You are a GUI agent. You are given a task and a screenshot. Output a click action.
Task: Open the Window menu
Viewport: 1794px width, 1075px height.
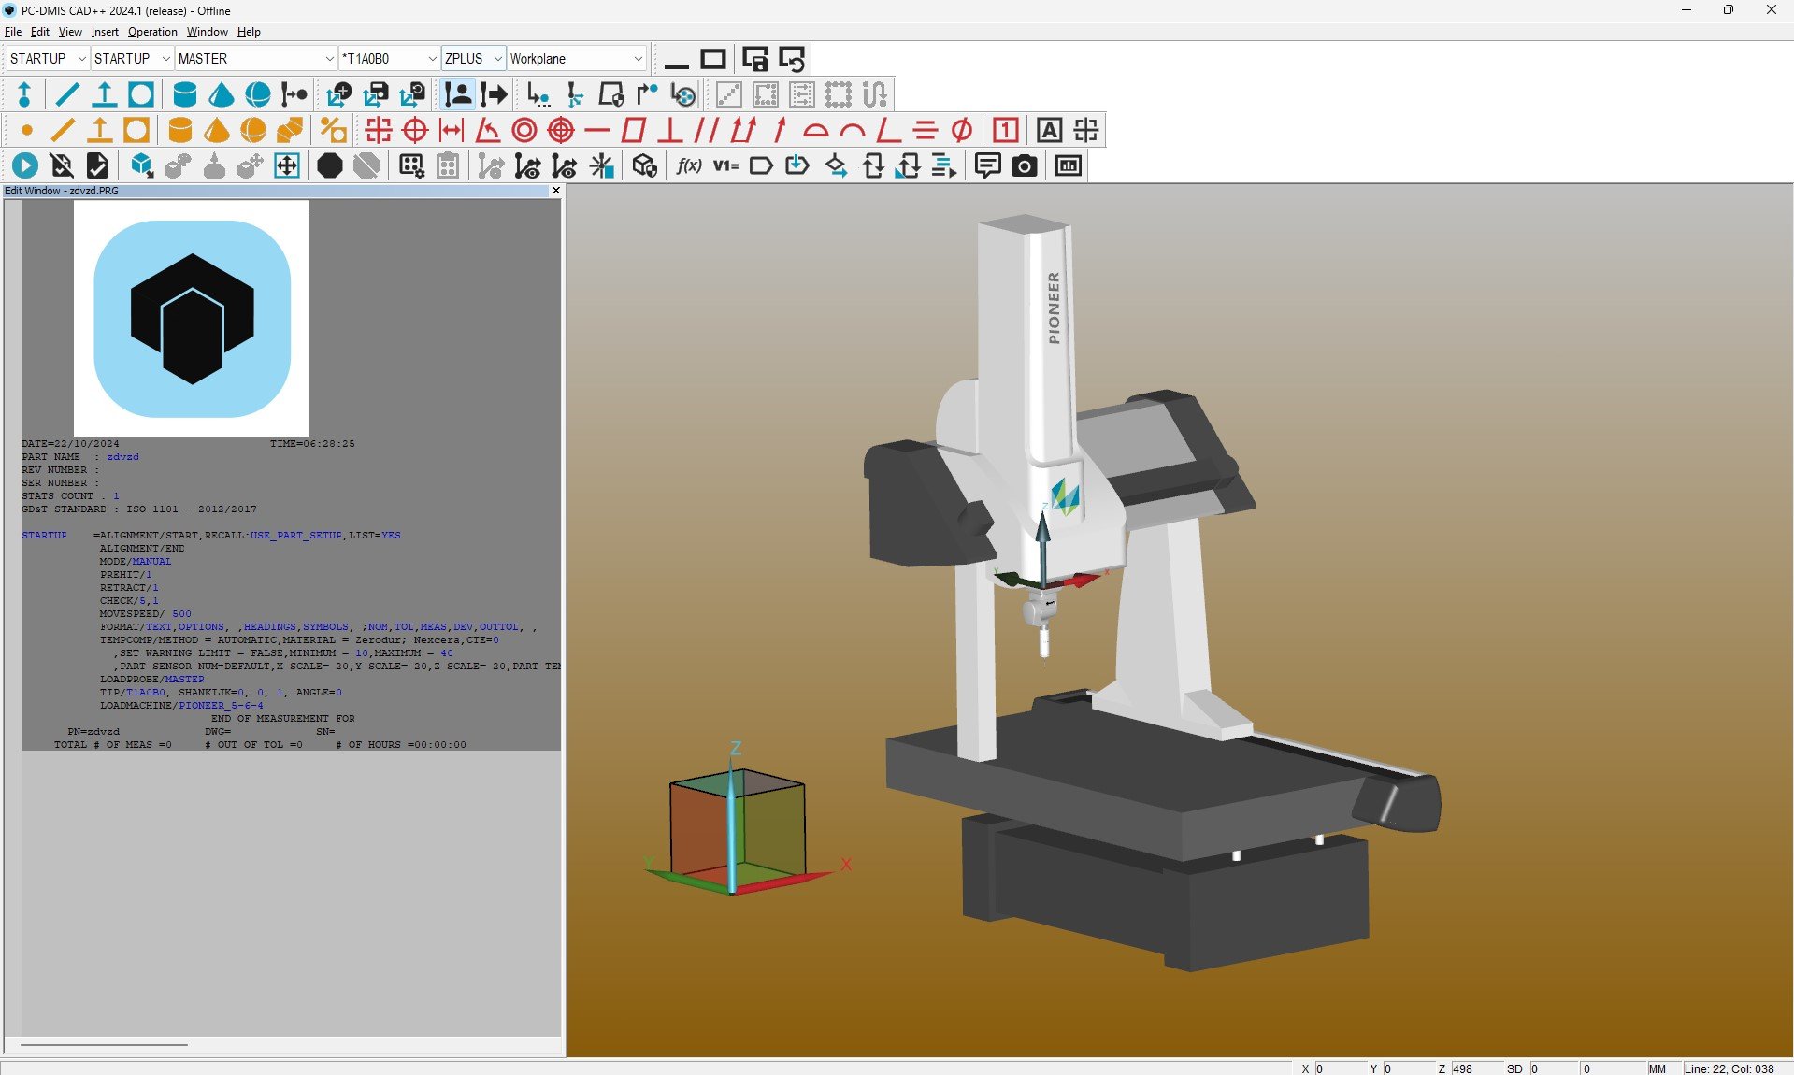pyautogui.click(x=207, y=32)
